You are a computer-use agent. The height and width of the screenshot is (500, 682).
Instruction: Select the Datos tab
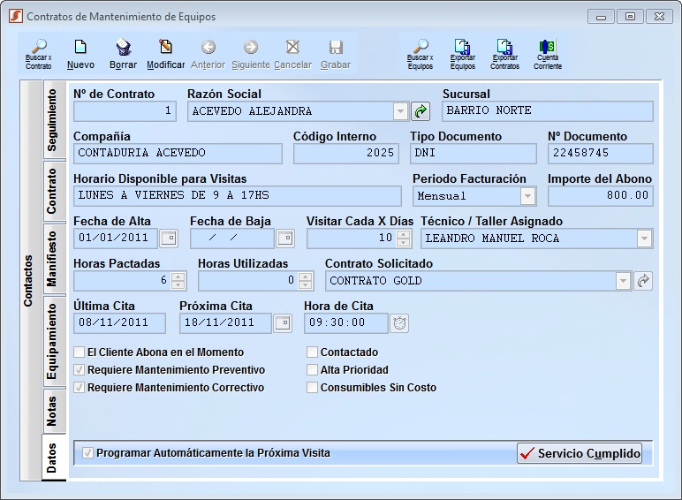54,458
